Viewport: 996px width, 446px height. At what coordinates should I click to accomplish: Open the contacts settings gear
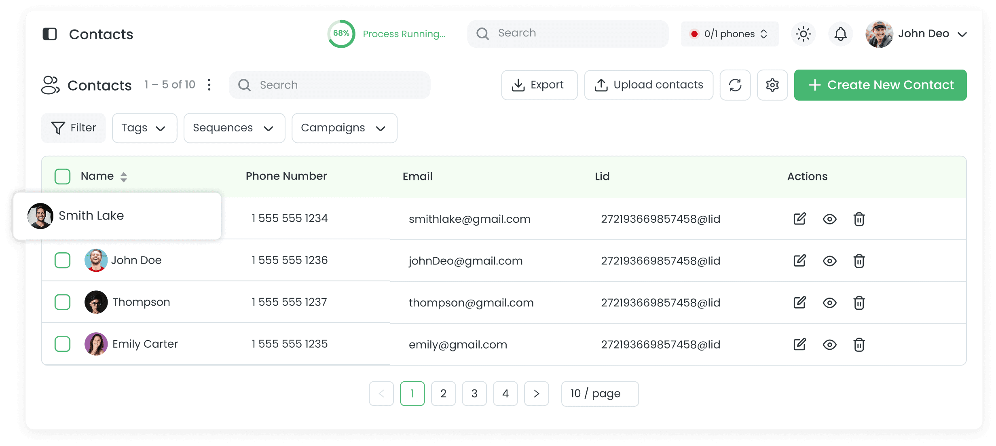click(772, 85)
